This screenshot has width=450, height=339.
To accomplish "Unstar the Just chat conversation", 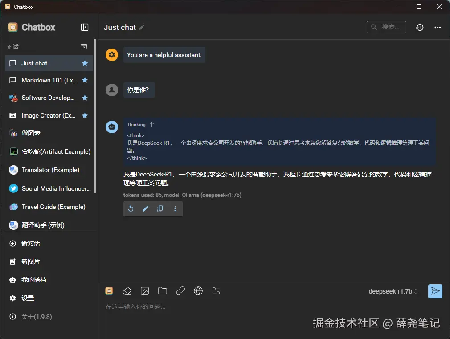I will [x=85, y=63].
